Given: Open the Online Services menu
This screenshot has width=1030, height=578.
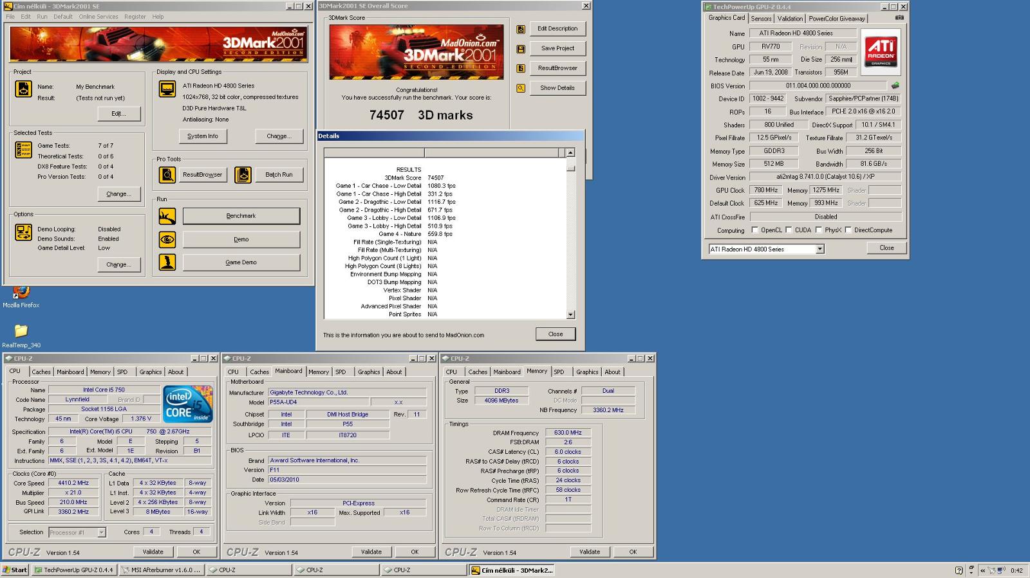Looking at the screenshot, I should click(98, 17).
